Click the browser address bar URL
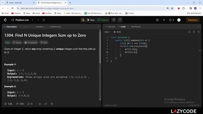Viewport: 203px width, 114px height. coord(47,9)
